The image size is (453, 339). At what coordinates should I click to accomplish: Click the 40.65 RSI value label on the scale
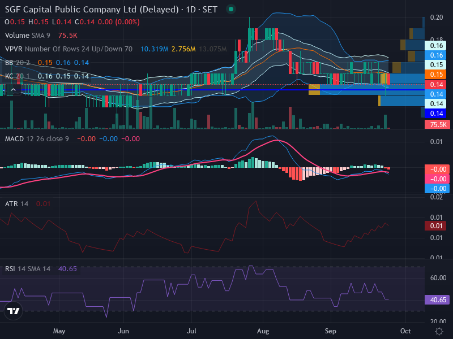[x=437, y=300]
